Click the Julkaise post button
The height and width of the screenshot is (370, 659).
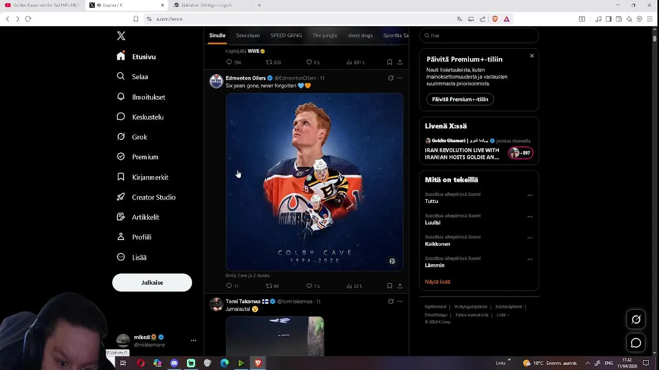[152, 283]
